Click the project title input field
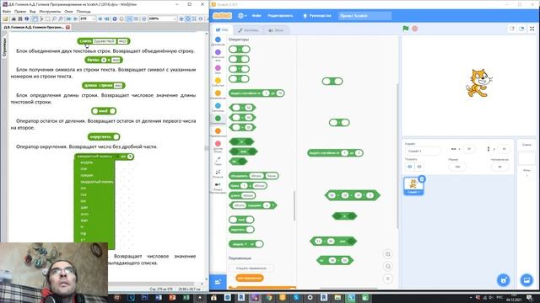 tap(364, 16)
